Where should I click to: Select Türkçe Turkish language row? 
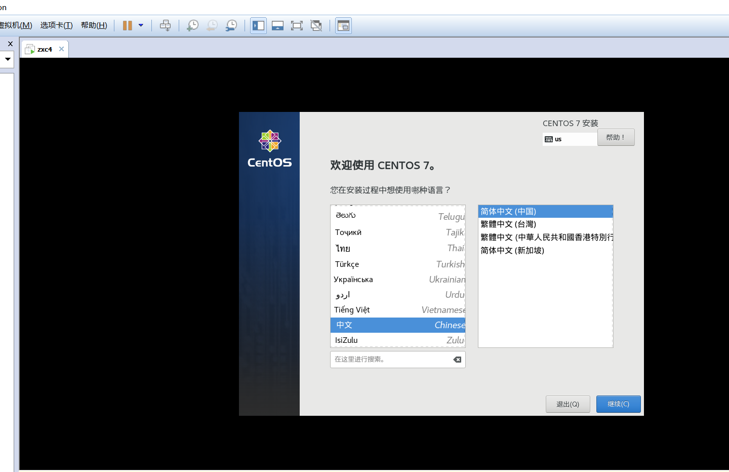pos(398,264)
